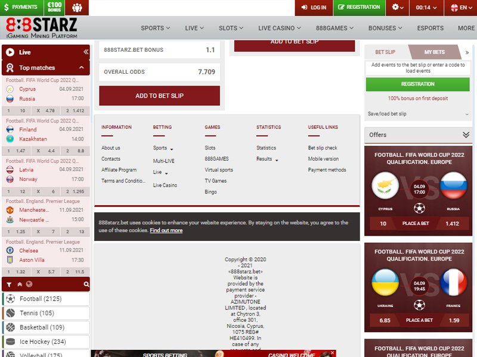Select Tennis (105) in sports list
477x357 pixels.
pyautogui.click(x=46, y=313)
